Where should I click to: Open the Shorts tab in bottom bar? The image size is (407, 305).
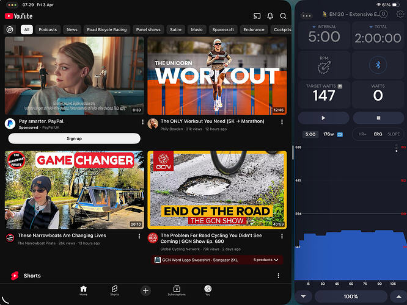pos(114,290)
